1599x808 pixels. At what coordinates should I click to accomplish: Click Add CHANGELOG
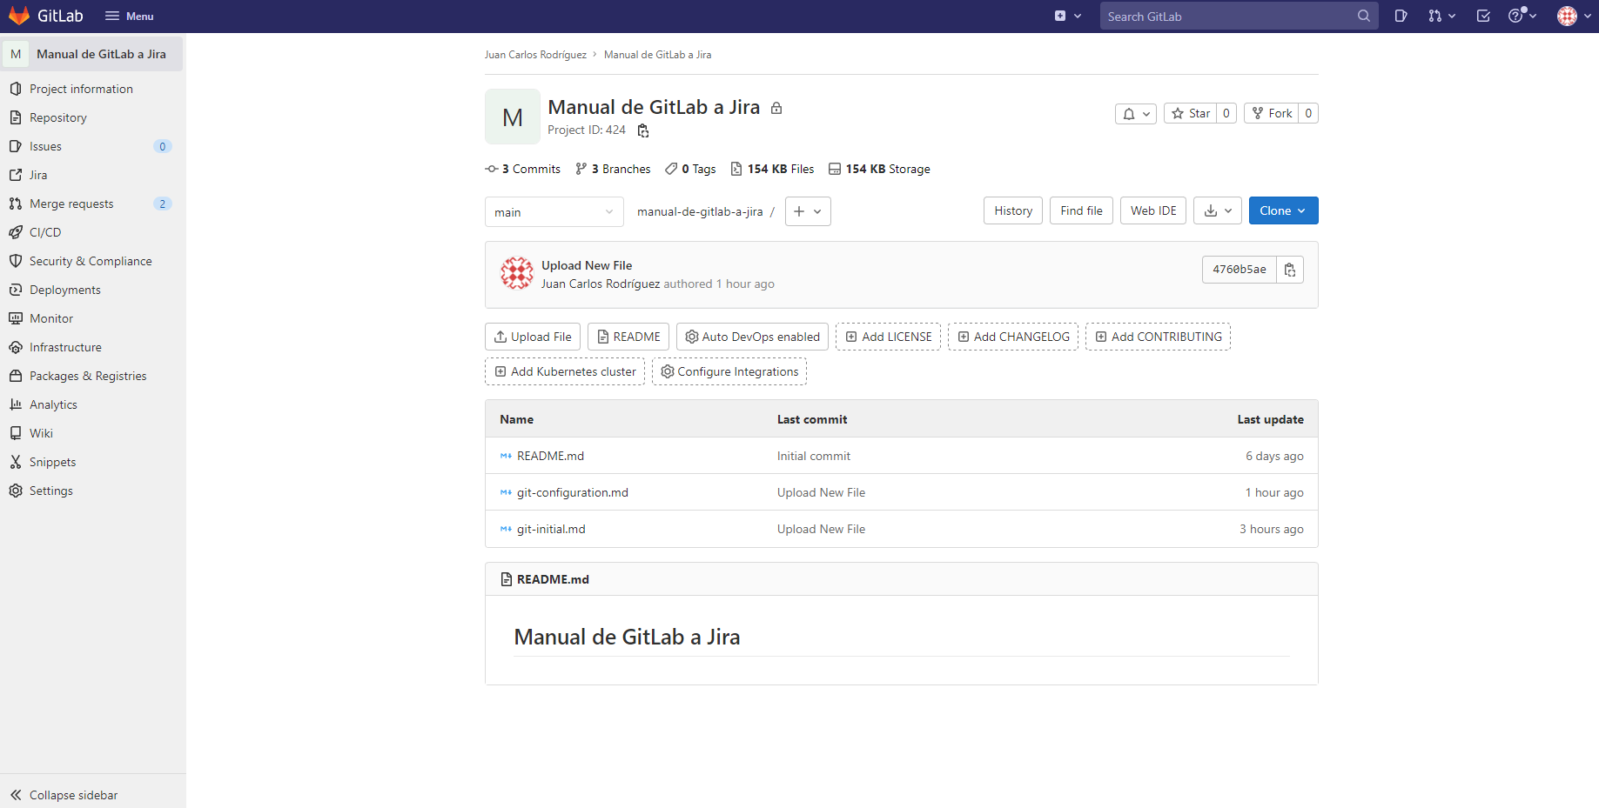tap(1013, 337)
